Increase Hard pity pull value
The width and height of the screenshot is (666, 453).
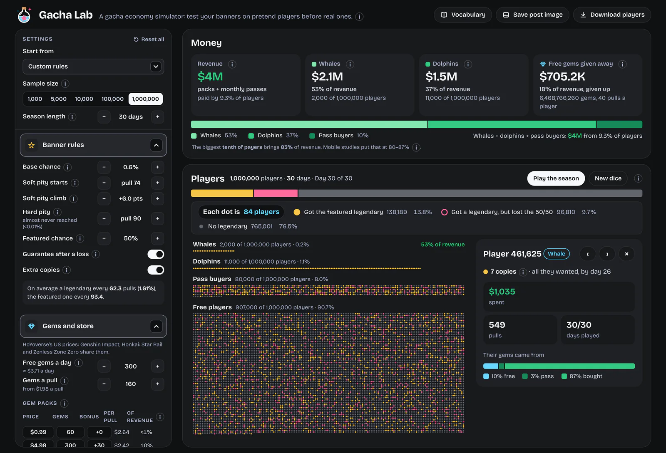tap(158, 219)
